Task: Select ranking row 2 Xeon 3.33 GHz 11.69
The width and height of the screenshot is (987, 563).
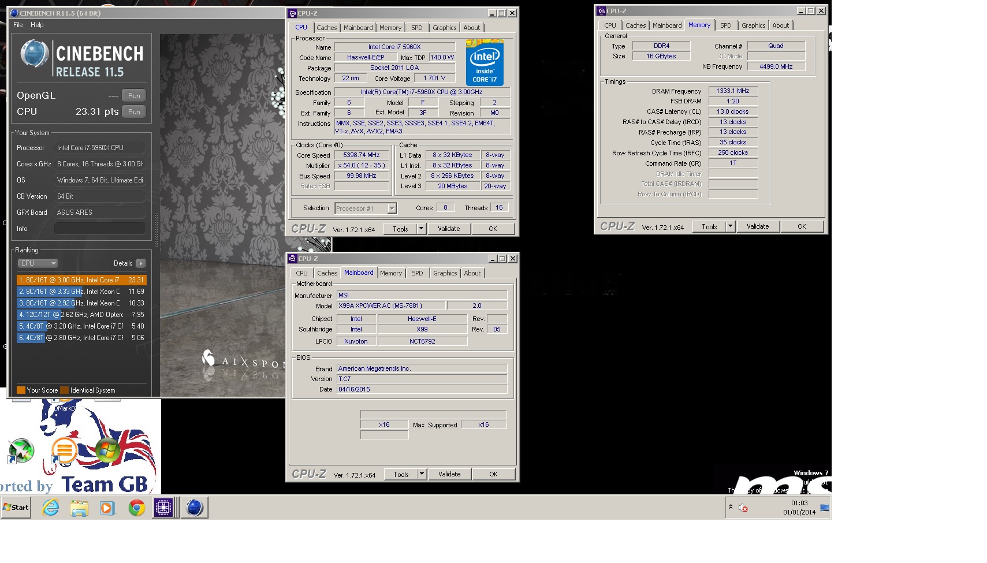Action: click(x=81, y=292)
